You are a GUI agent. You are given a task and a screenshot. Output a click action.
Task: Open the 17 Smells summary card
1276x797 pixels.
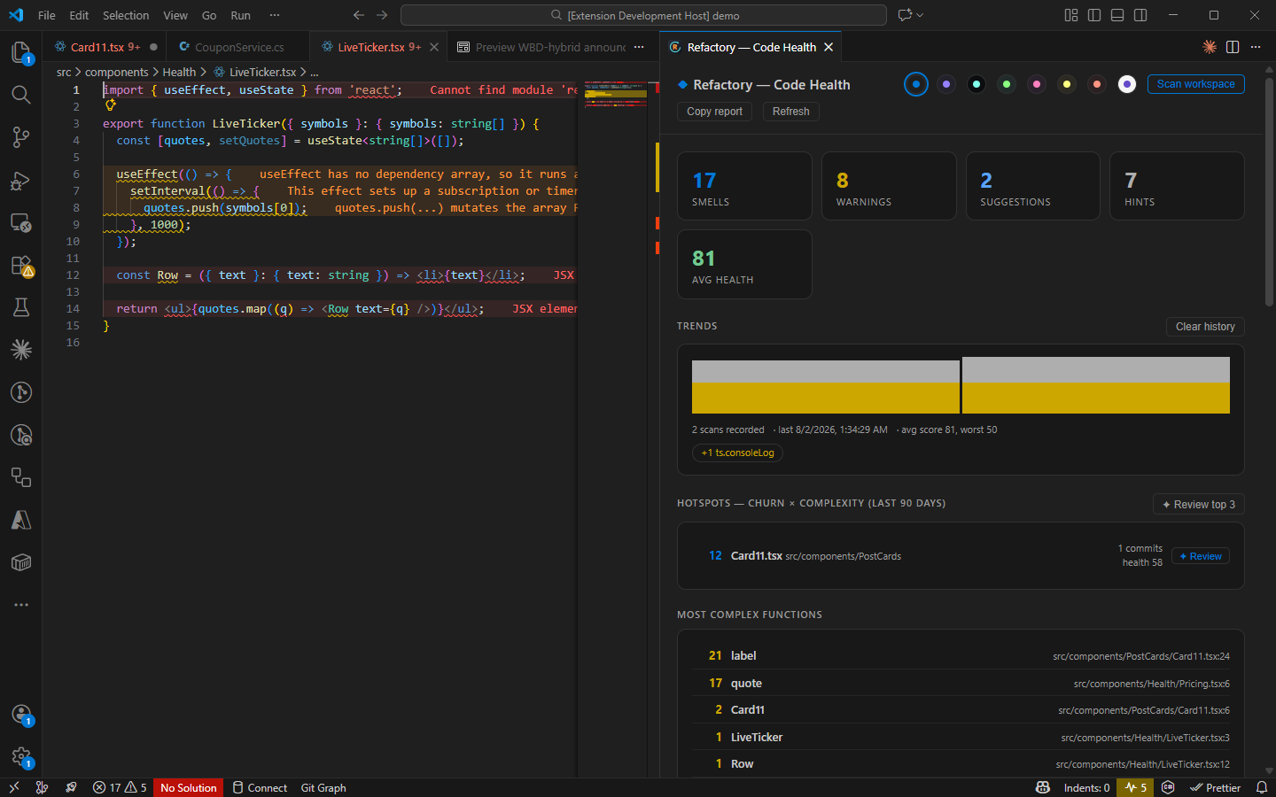[x=744, y=186]
